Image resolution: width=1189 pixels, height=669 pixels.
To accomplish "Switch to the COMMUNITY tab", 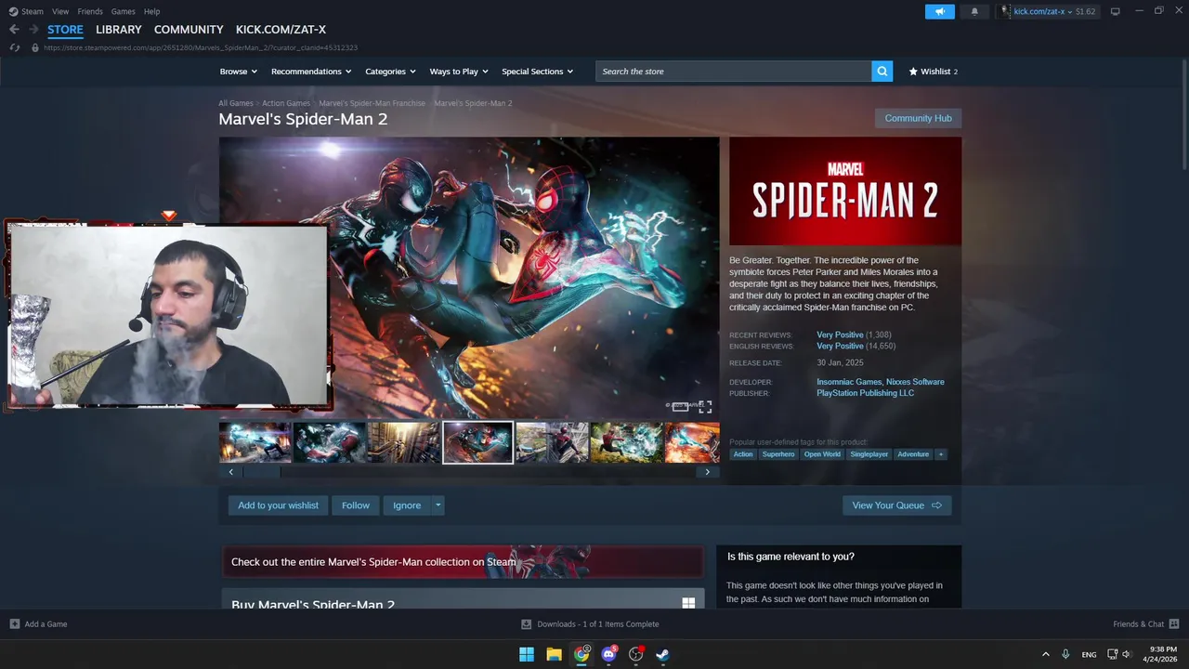I will pos(189,30).
